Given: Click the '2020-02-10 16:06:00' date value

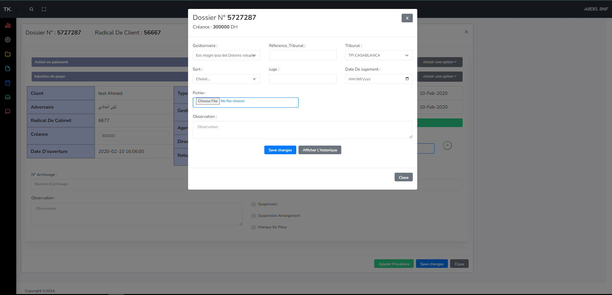Looking at the screenshot, I should coord(121,151).
